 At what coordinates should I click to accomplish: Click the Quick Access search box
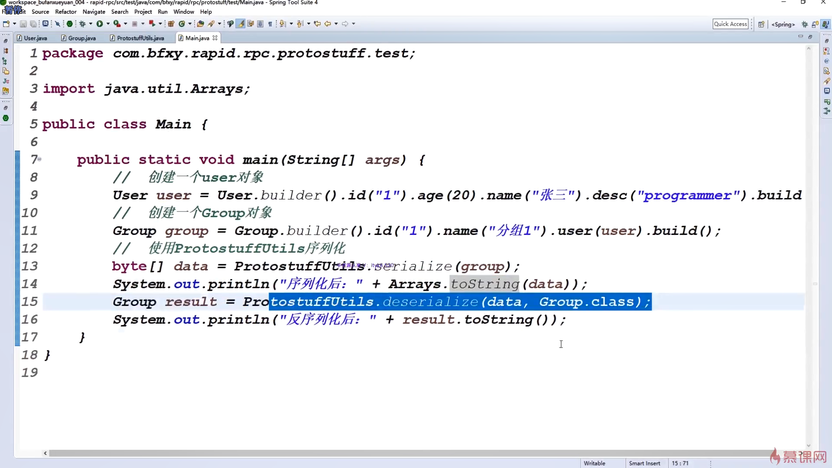click(x=730, y=24)
